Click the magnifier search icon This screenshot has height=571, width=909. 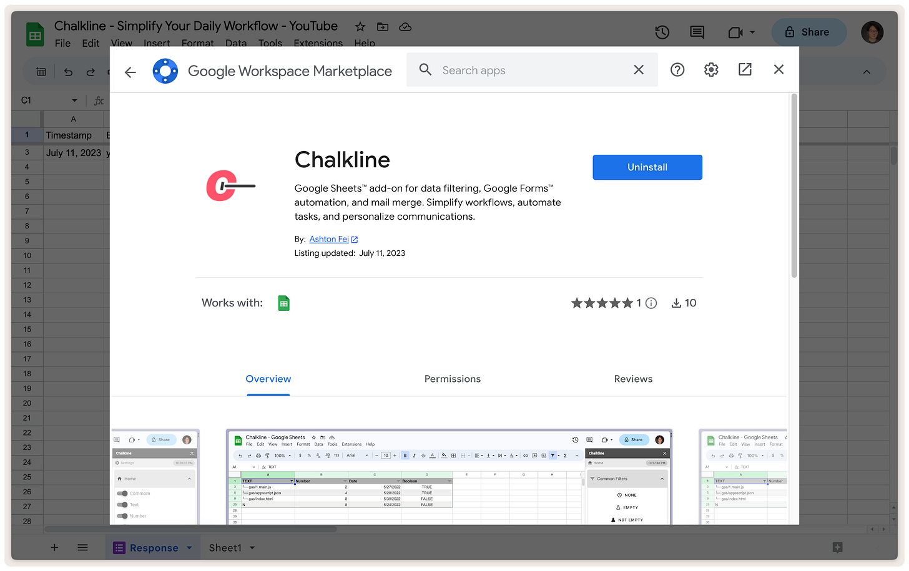(x=425, y=70)
